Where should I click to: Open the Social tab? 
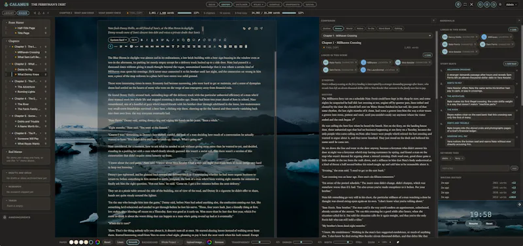click(x=310, y=5)
